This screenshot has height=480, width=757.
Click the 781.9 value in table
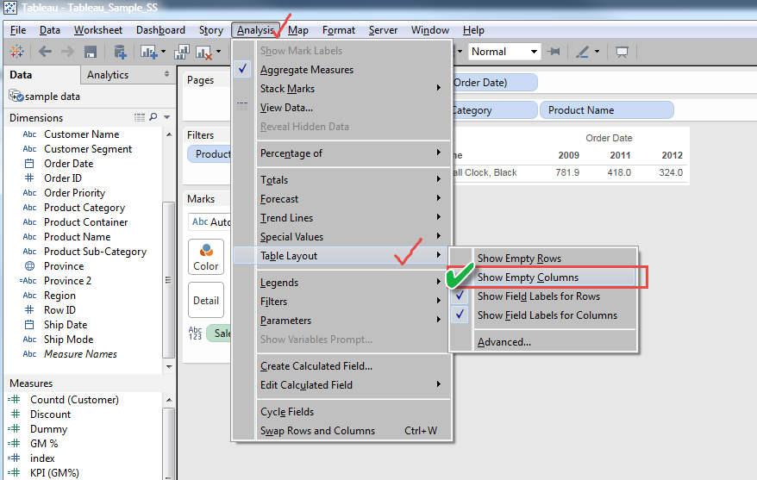[567, 172]
